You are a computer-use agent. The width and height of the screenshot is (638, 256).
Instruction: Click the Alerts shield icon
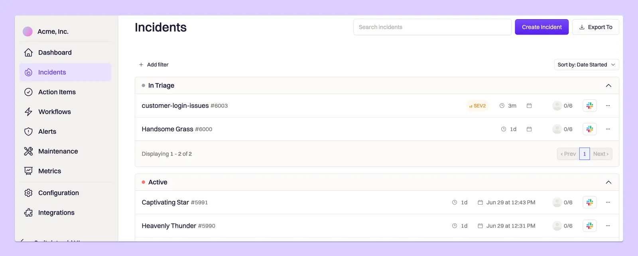tap(28, 131)
